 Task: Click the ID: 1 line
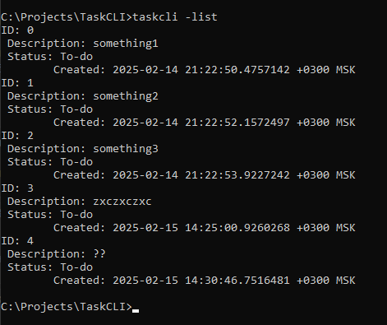(17, 83)
